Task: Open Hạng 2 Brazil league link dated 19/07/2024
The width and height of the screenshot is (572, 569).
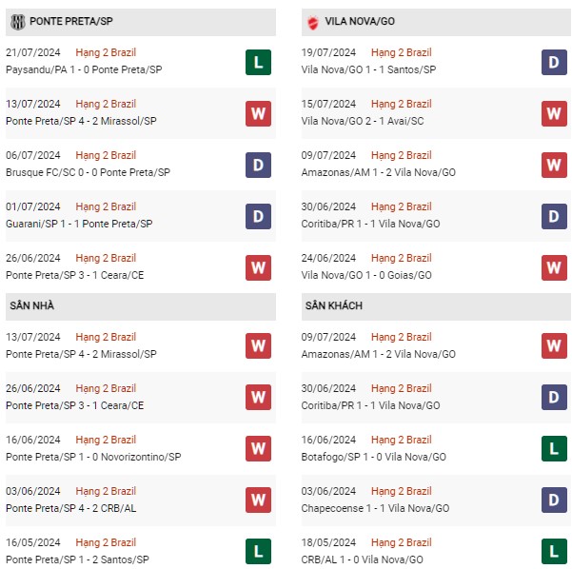Action: coord(402,52)
